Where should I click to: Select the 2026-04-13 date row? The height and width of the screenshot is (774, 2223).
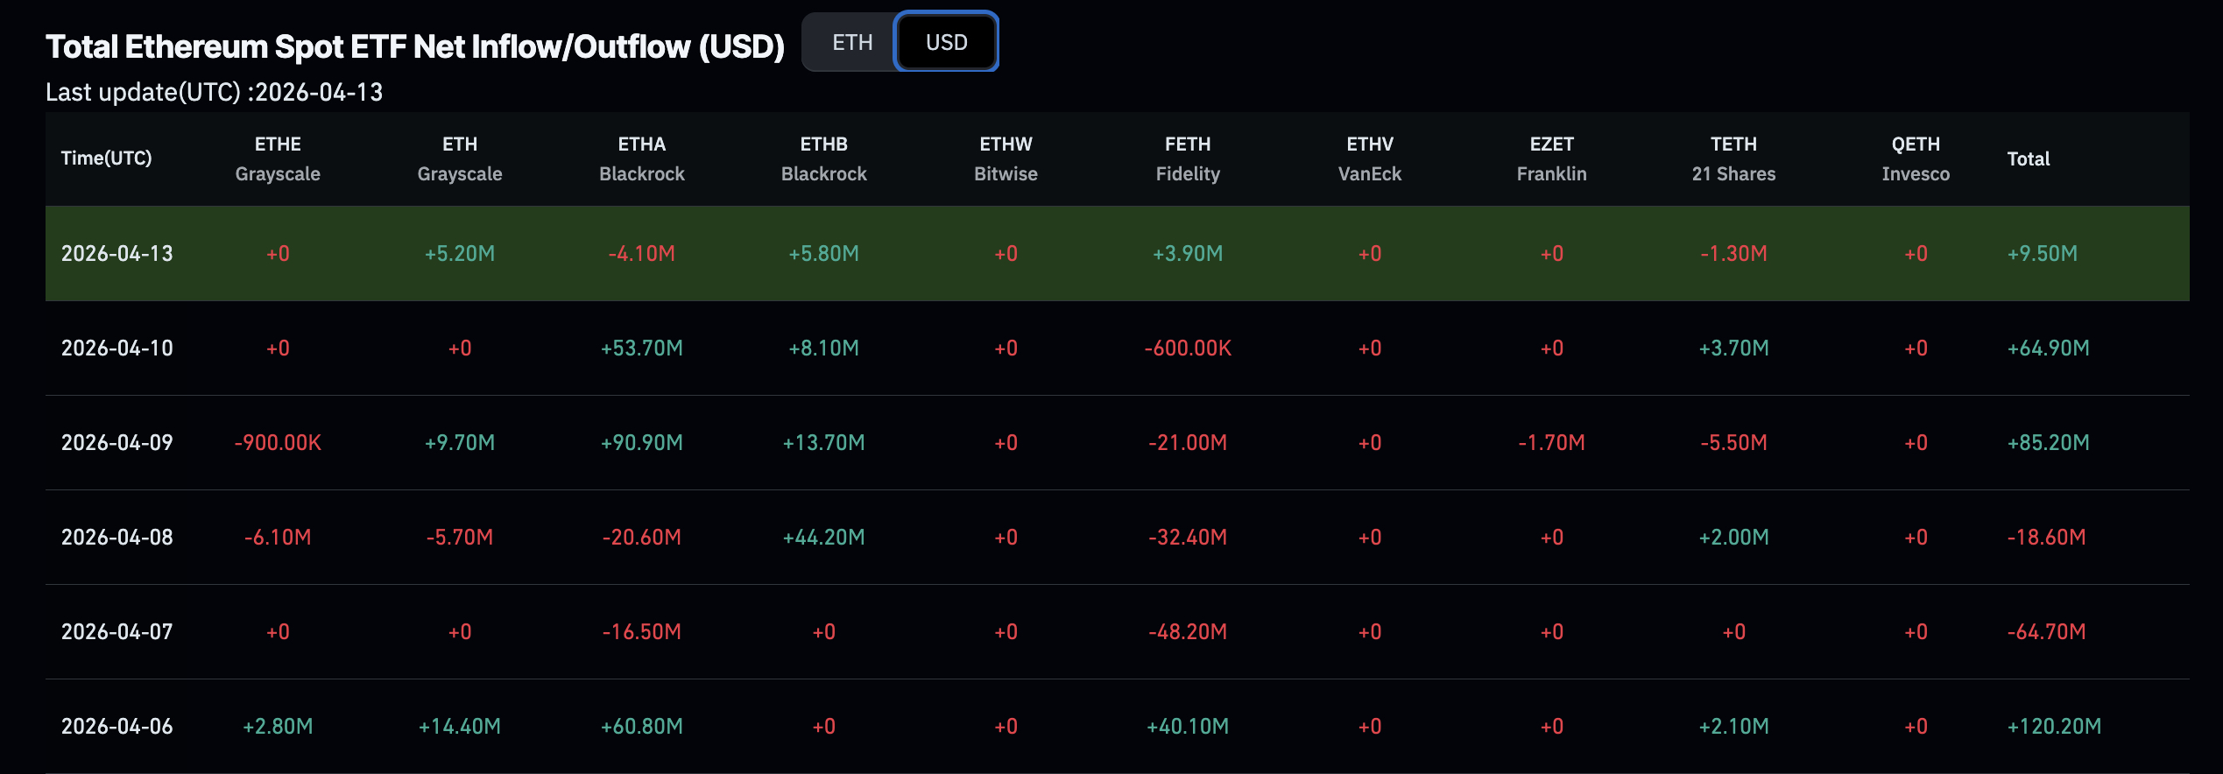[x=117, y=254]
